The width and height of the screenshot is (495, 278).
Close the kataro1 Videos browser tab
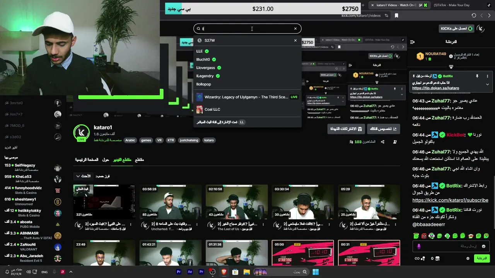click(372, 5)
